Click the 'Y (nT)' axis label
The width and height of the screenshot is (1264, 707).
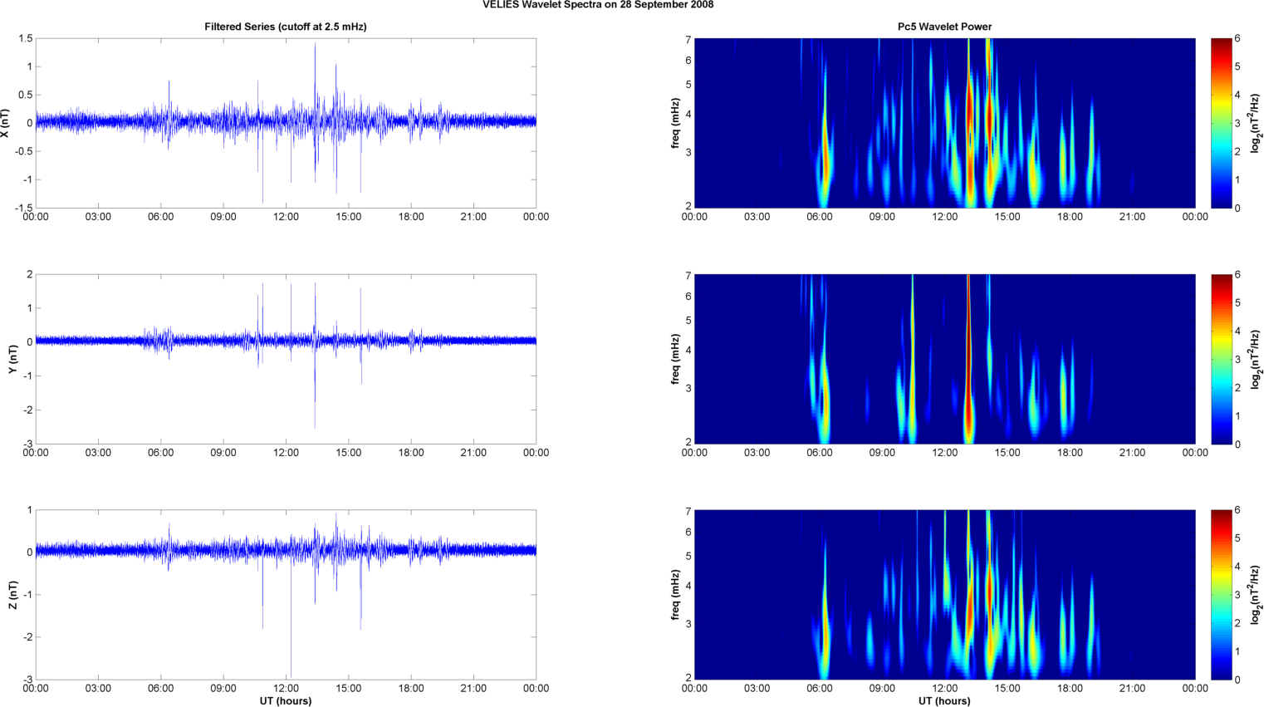pos(12,359)
